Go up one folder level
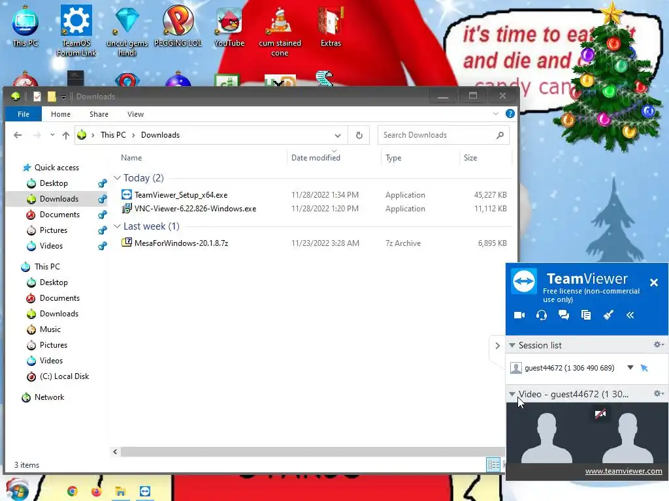669x501 pixels. coord(66,135)
